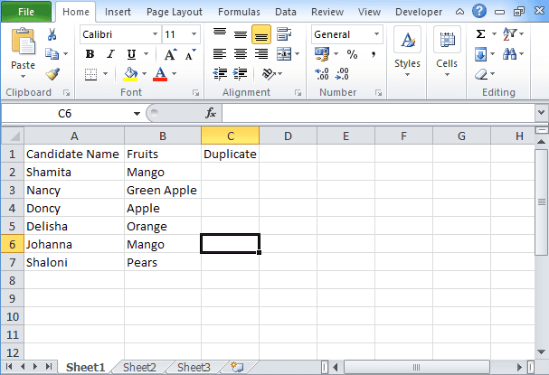
Task: Increase font size with Grow Font
Action: point(171,54)
